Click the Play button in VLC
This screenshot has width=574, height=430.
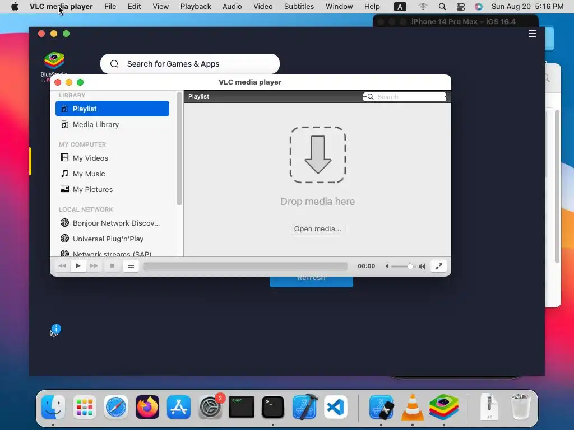pos(78,266)
